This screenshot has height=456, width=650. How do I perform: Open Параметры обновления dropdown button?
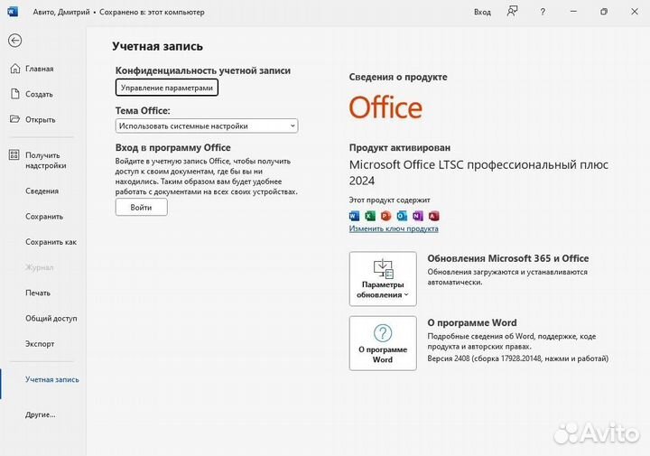coord(383,279)
